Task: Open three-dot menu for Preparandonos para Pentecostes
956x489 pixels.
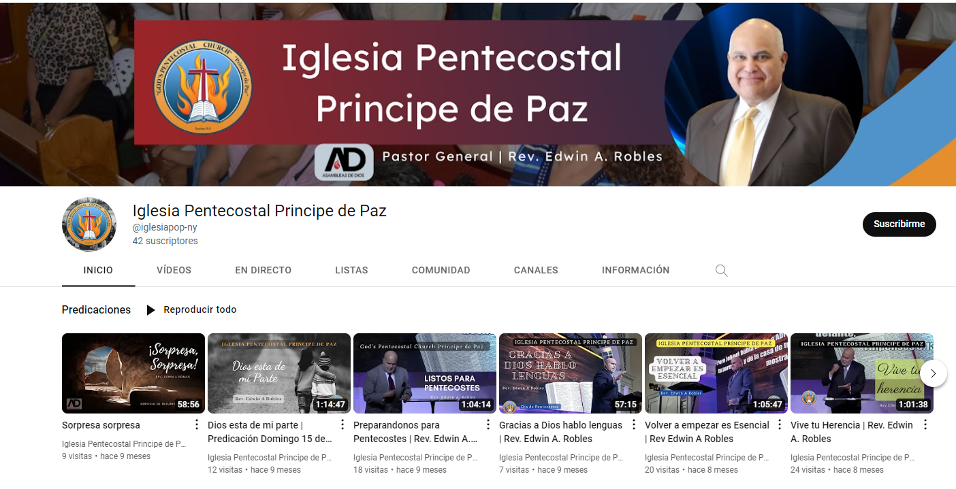Action: click(488, 425)
